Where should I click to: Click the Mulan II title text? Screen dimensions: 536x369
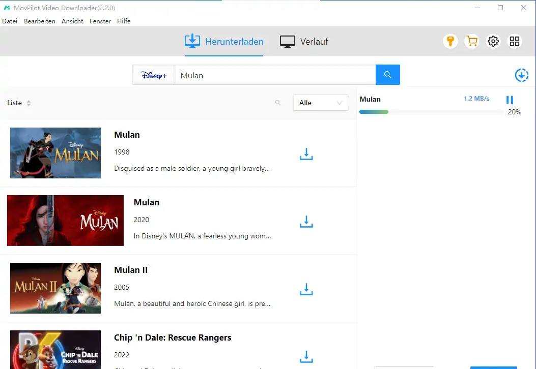click(131, 270)
